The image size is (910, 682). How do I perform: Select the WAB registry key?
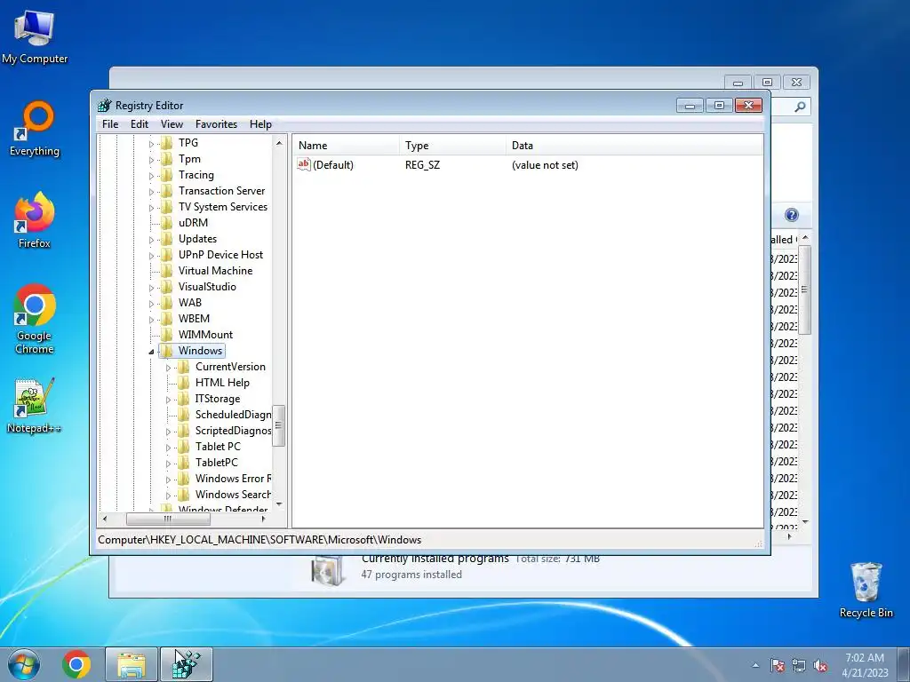(190, 302)
